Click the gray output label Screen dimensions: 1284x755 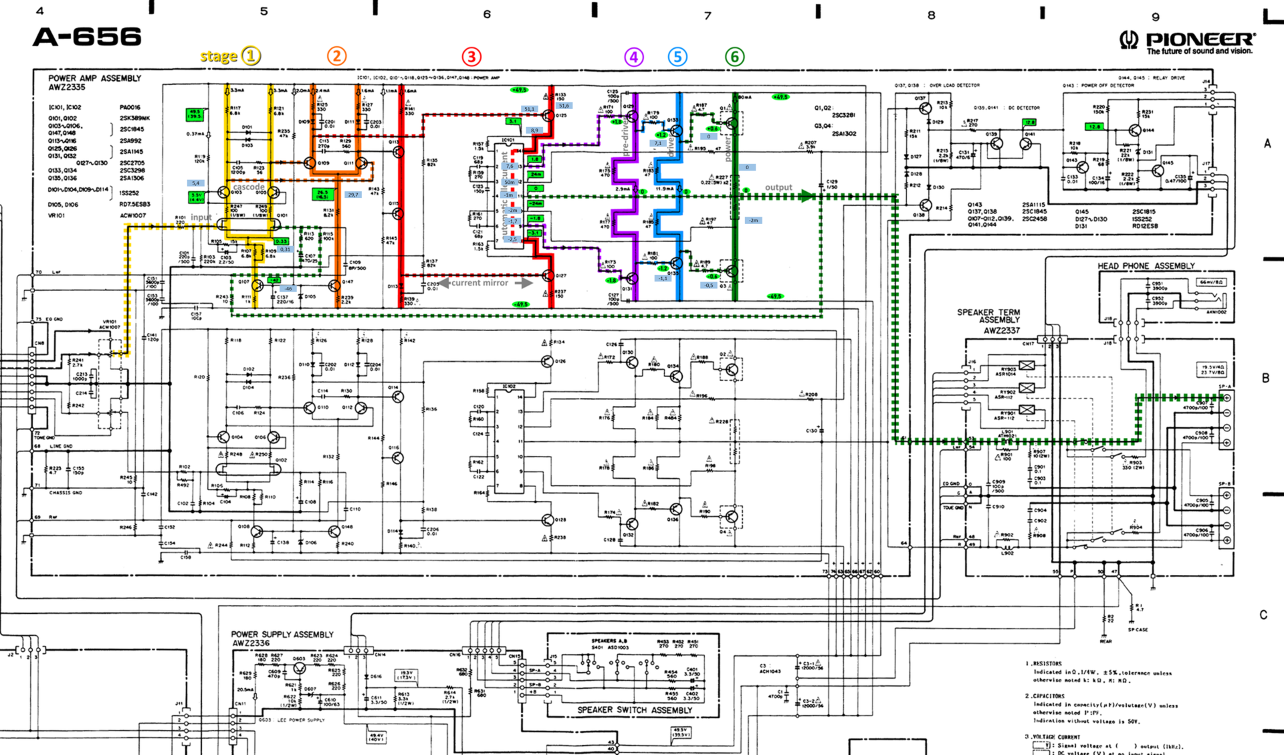778,187
